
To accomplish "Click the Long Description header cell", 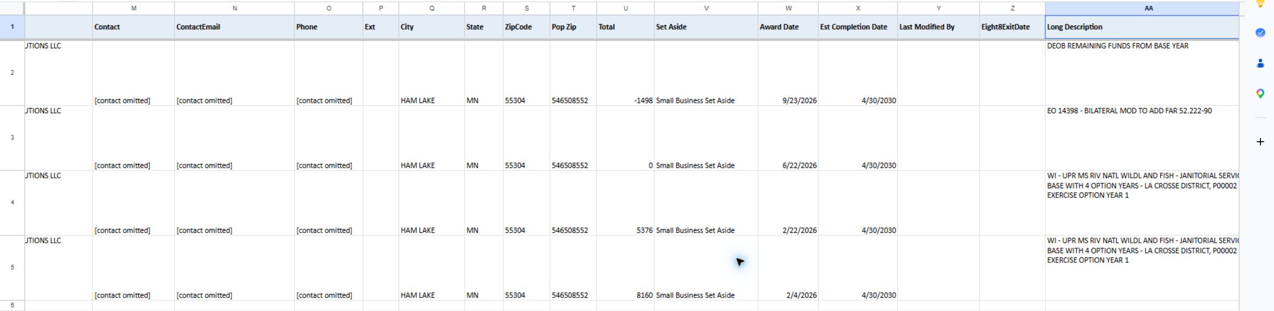I will click(1142, 27).
